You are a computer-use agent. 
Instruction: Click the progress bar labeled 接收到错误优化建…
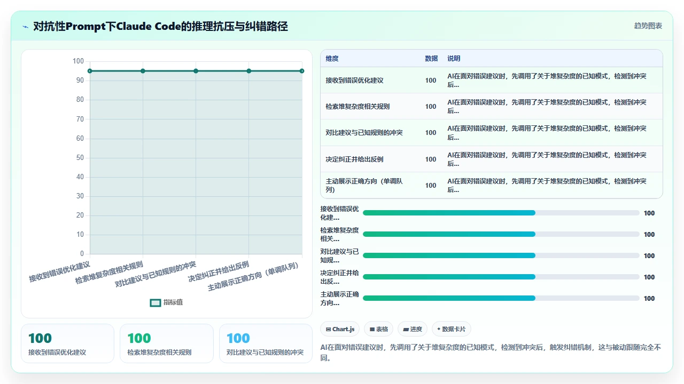click(x=501, y=213)
